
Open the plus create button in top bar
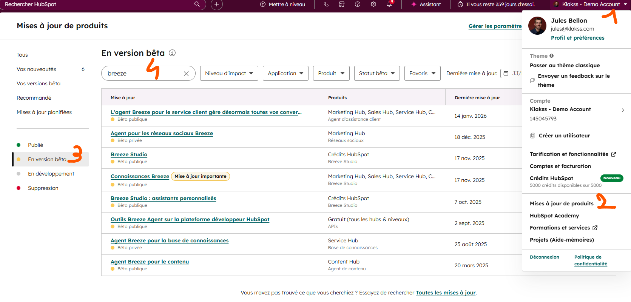click(216, 5)
